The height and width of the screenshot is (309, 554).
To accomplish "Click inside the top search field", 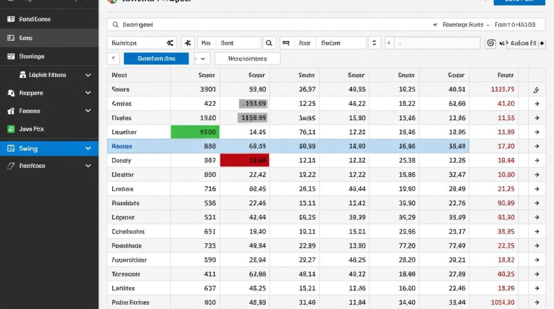I will click(x=268, y=25).
